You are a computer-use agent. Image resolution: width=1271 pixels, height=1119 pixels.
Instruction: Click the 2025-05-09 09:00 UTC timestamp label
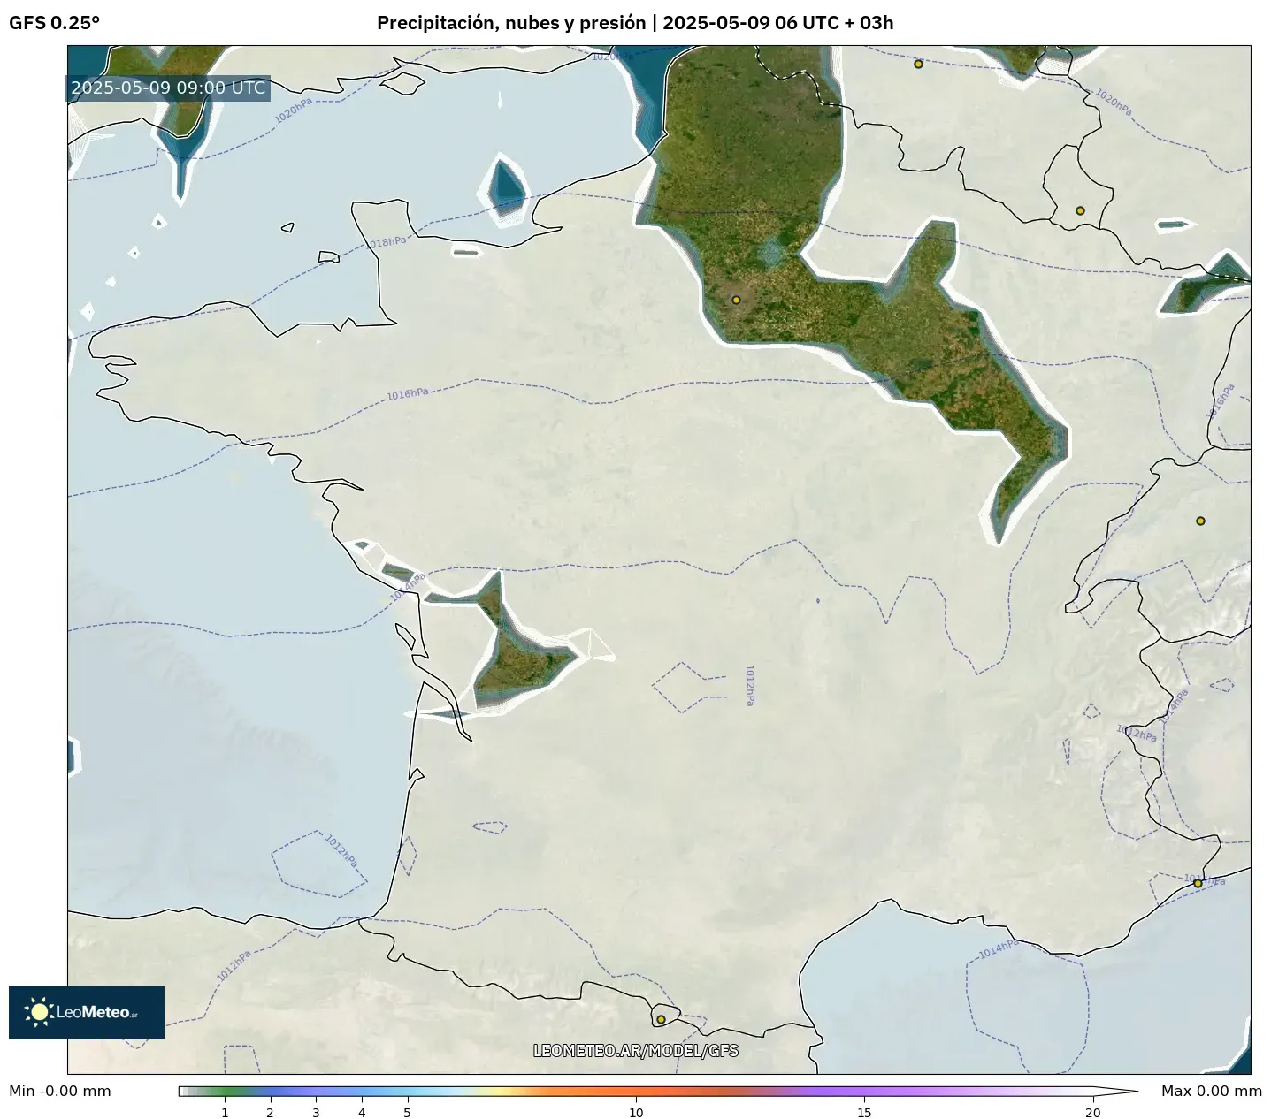pyautogui.click(x=168, y=88)
